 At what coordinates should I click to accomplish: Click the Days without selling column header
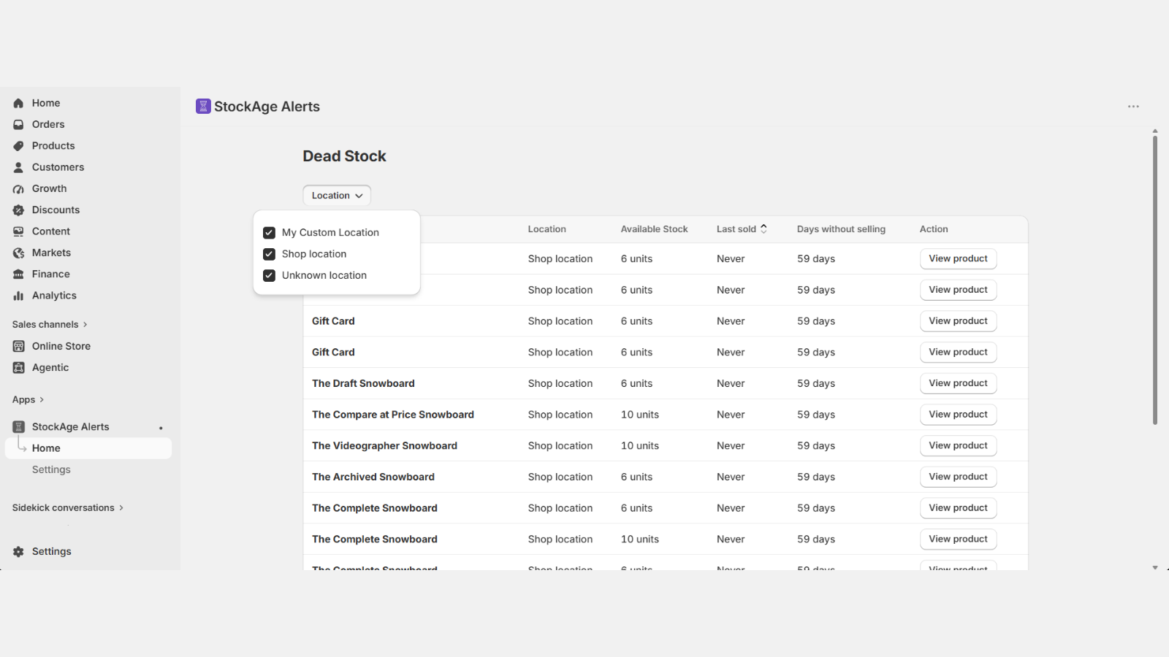point(841,229)
